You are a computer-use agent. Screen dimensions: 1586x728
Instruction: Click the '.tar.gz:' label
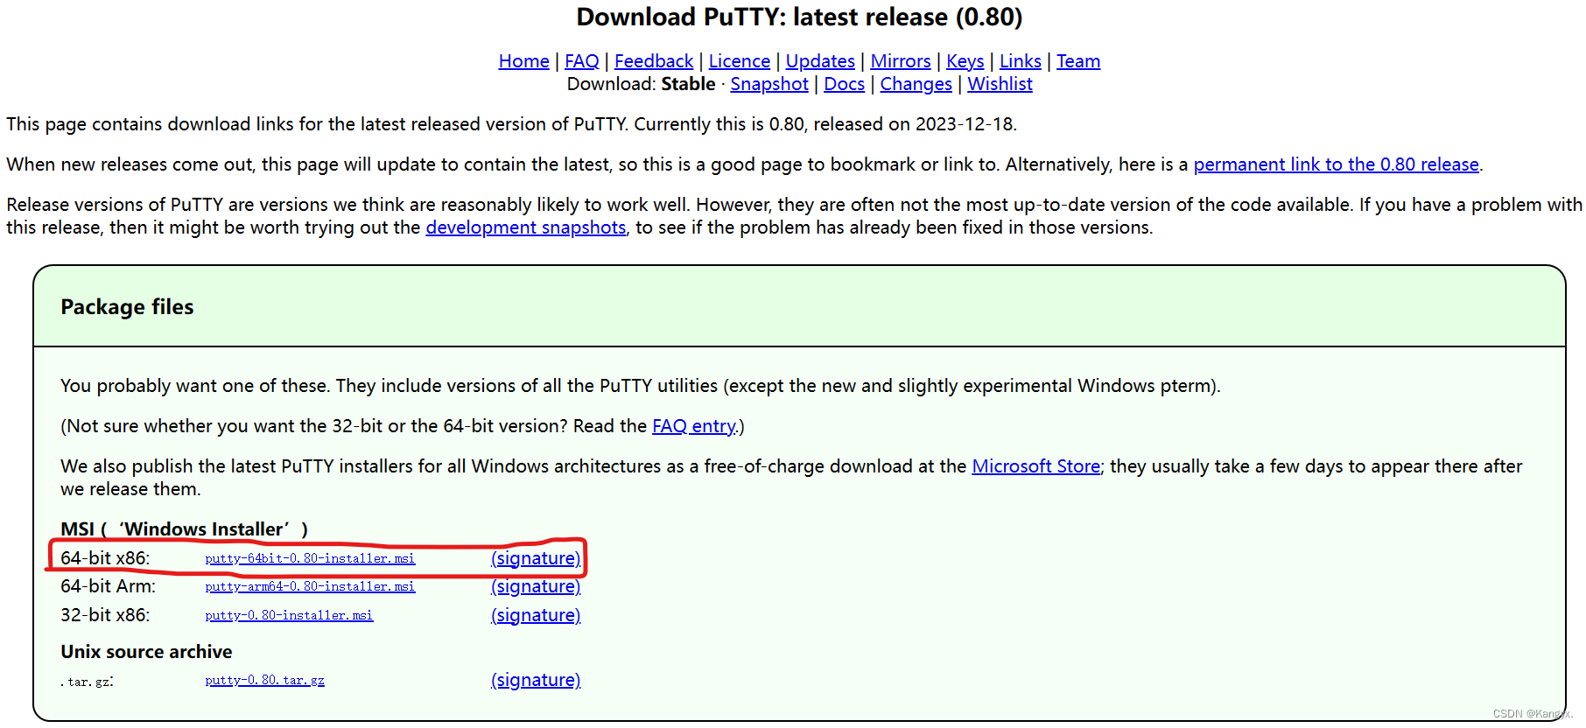(x=87, y=682)
